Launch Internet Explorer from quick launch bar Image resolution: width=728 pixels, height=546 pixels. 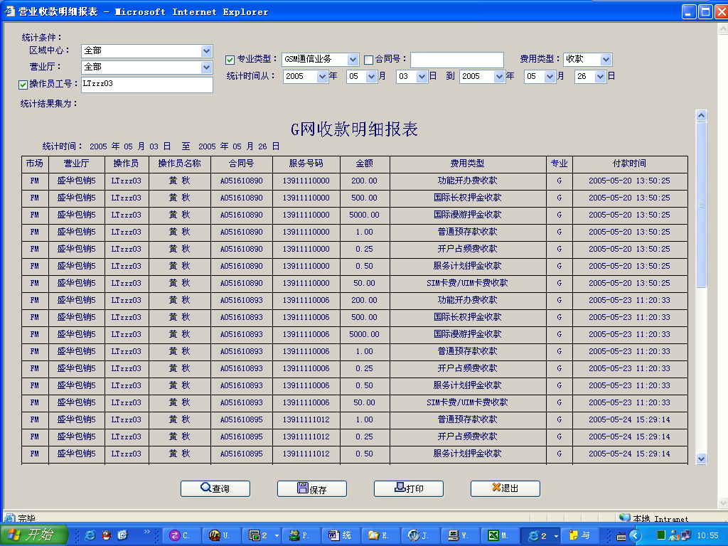point(90,535)
